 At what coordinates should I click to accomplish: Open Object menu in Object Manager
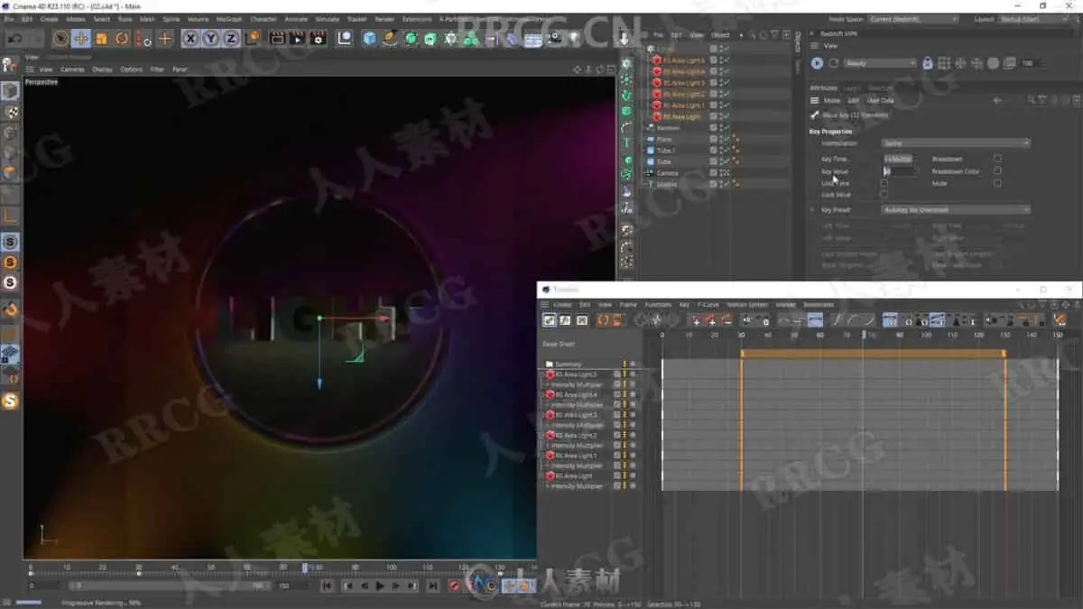tap(720, 35)
